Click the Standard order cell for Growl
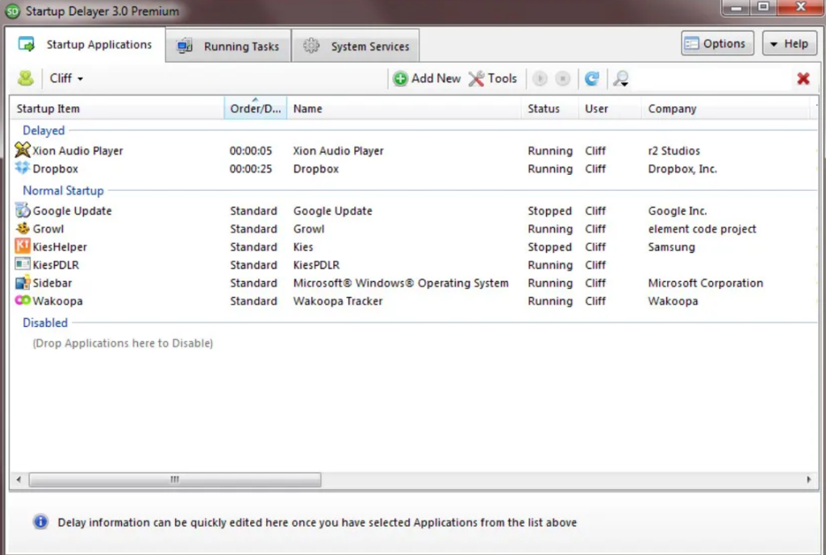The width and height of the screenshot is (826, 555). pos(253,229)
